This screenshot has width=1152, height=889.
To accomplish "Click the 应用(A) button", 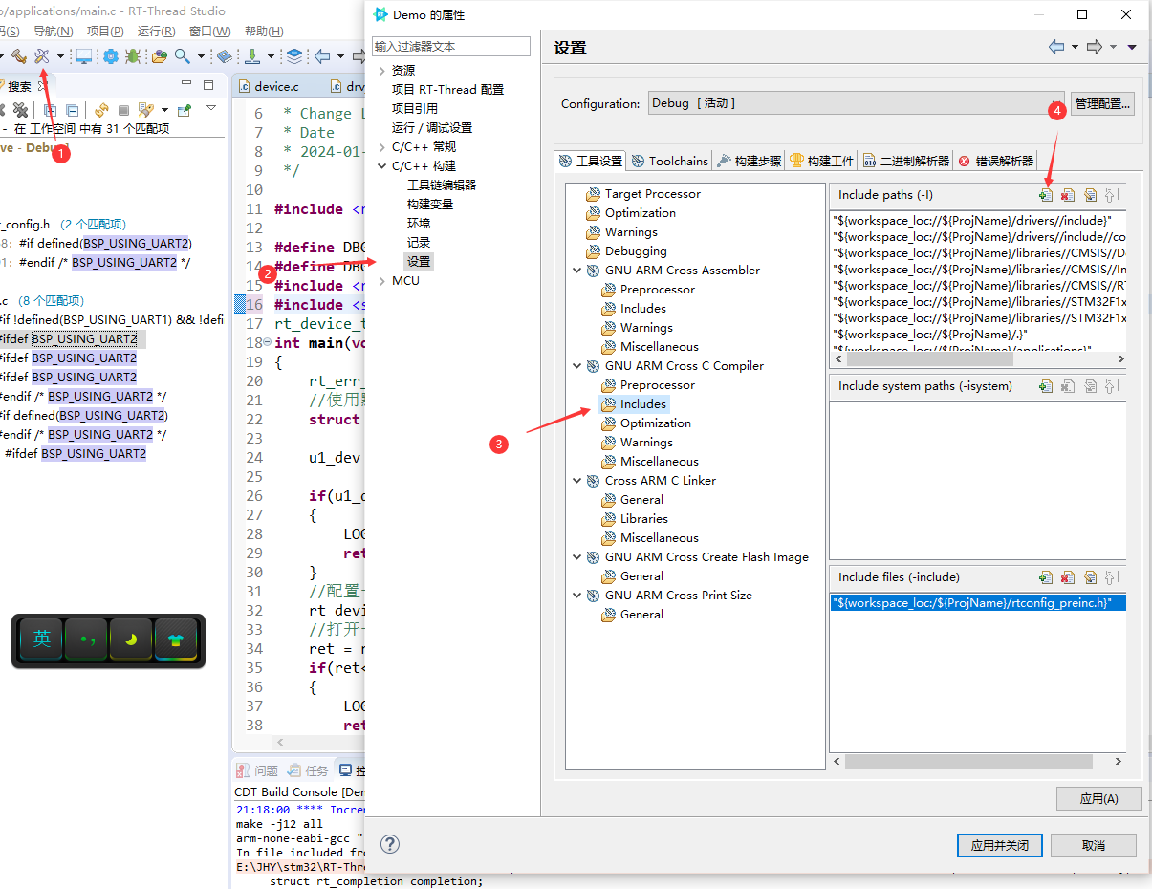I will [1098, 799].
